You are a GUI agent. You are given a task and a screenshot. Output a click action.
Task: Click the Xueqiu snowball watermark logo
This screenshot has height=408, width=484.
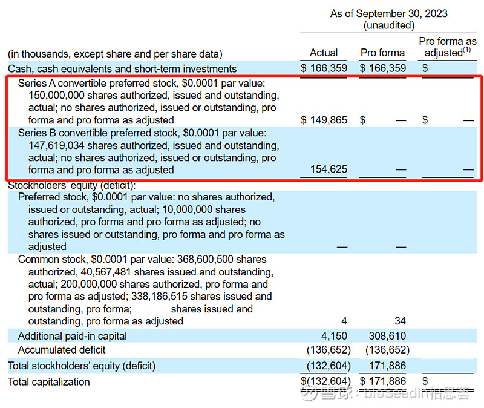coord(312,395)
